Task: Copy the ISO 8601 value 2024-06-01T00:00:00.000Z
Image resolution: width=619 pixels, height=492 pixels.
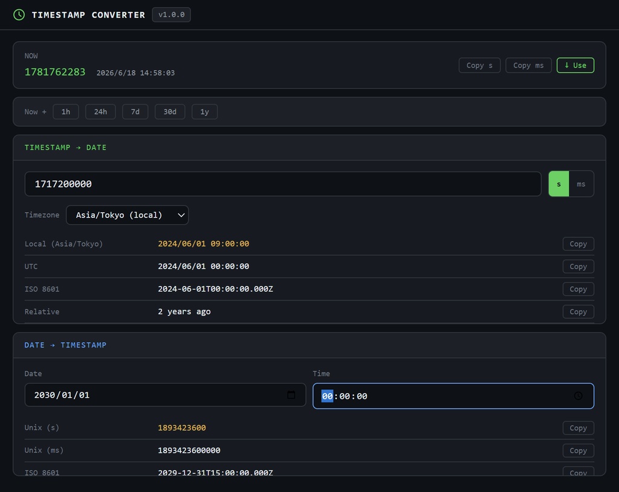Action: coord(578,289)
